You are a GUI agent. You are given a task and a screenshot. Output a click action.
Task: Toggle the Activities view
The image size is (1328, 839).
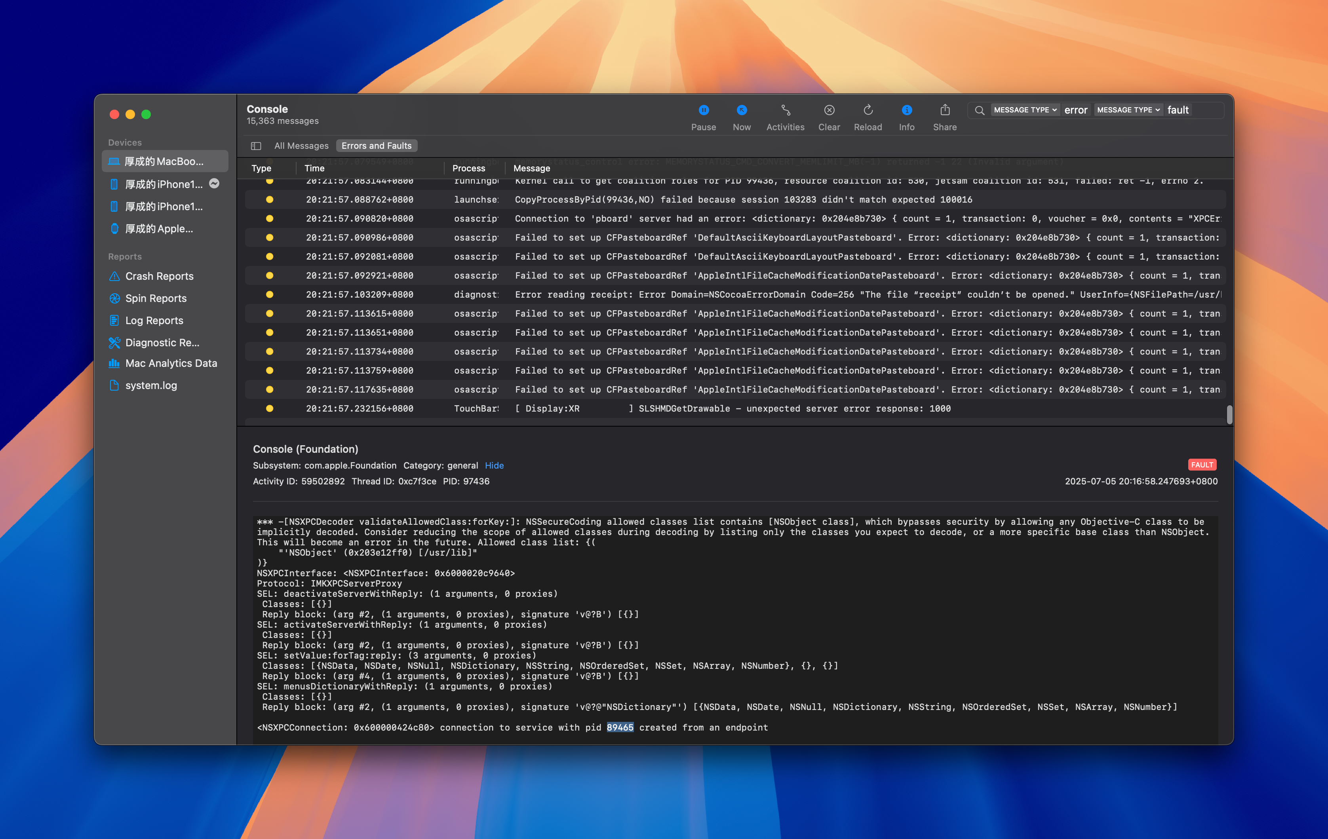785,116
